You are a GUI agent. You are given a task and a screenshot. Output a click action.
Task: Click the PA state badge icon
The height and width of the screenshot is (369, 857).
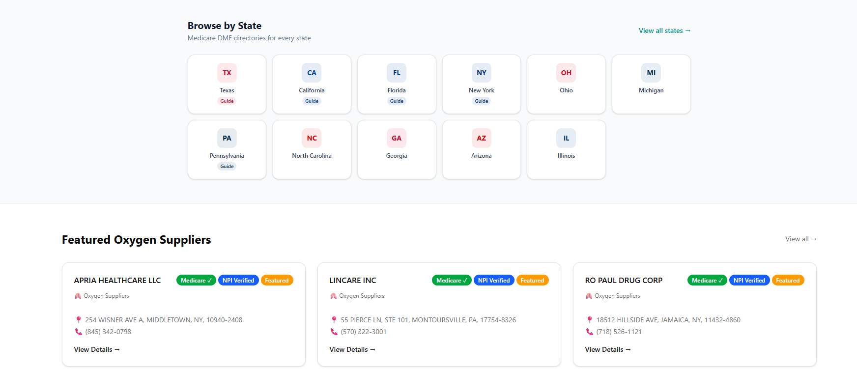(227, 138)
